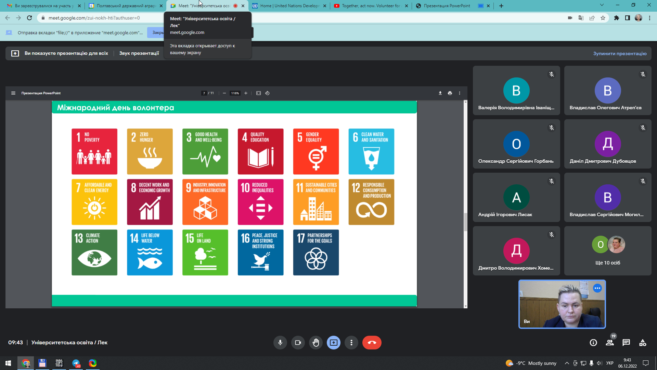Open Chrome three-dot menu
This screenshot has height=370, width=657.
(649, 18)
